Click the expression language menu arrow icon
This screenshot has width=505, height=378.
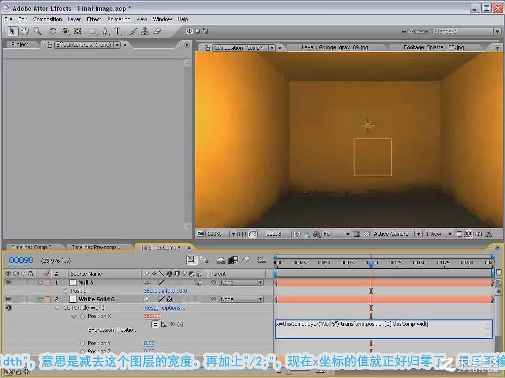point(180,325)
